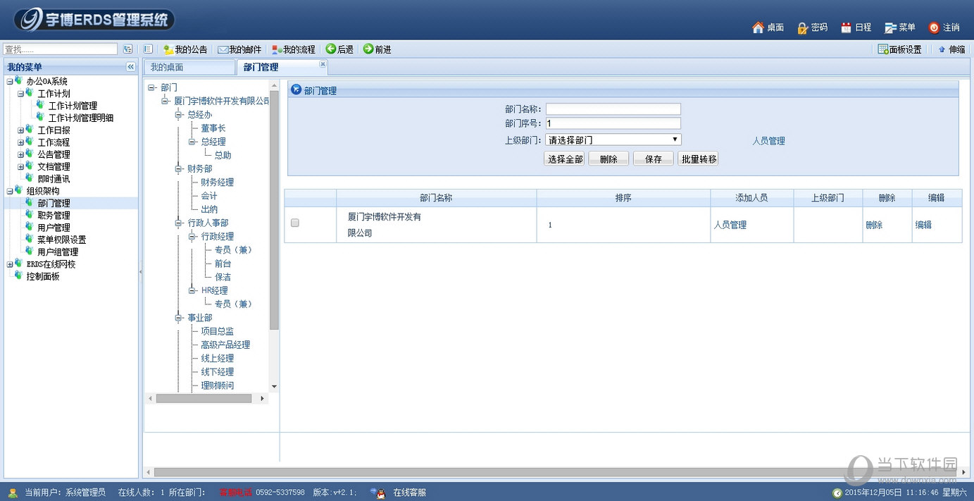Click 人员管理 link in the table row
This screenshot has height=501, width=974.
coord(730,225)
